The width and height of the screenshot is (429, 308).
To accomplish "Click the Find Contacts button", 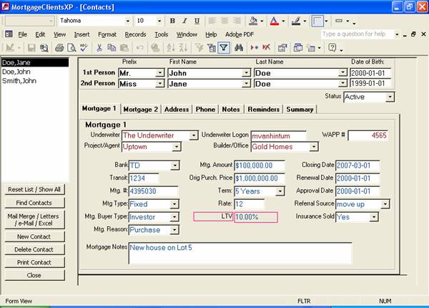I will 34,203.
